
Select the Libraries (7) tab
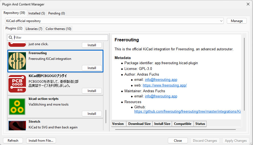tap(34, 29)
